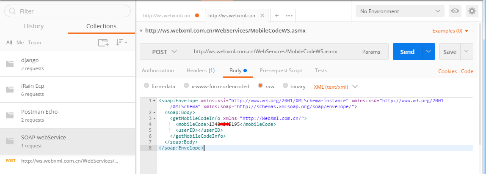Select the binary body option
Viewport: 486px width, 174px height.
coord(285,86)
